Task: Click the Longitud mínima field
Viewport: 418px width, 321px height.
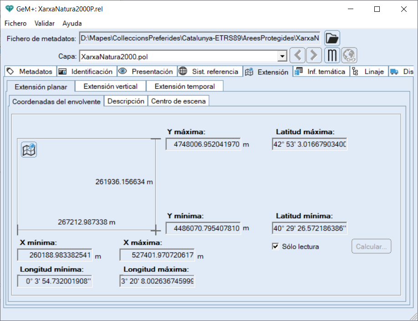Action: point(55,281)
